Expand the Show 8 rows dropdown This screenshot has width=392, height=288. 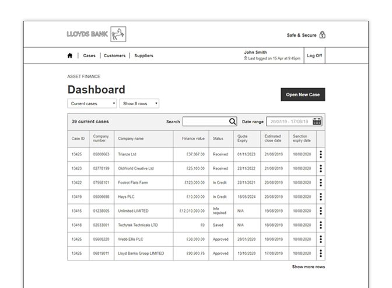point(139,103)
